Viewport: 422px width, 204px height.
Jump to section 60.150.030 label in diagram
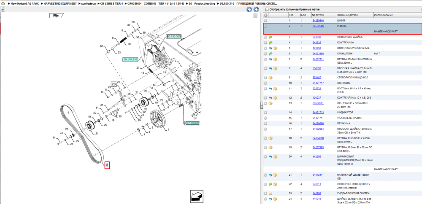coord(192,123)
